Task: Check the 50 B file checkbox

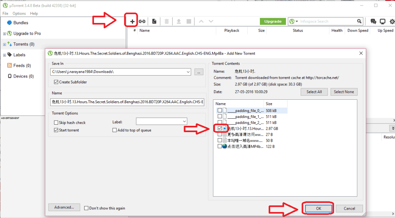Action: [220, 140]
